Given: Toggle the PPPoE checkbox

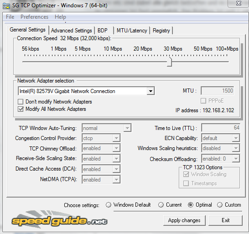Looking at the screenshot, I should tap(203, 101).
